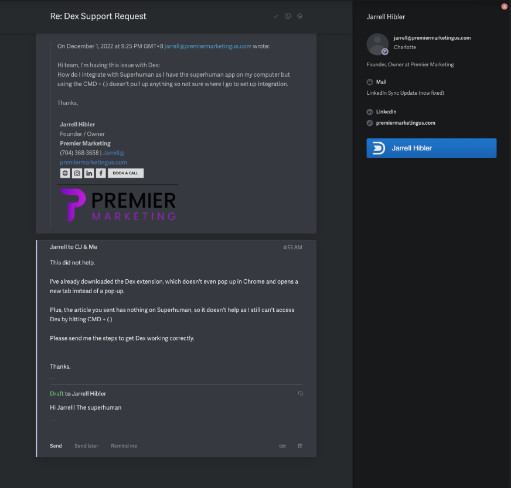
Task: Click Mail section icon in sidebar
Action: click(x=370, y=82)
